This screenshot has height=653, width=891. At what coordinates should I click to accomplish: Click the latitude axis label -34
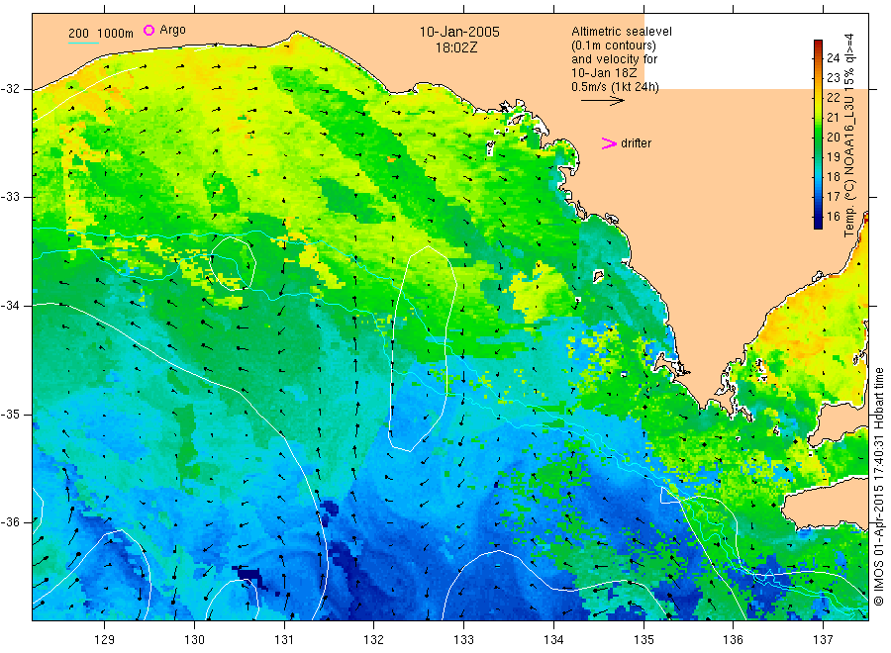pyautogui.click(x=10, y=306)
